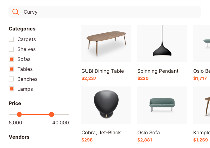This screenshot has width=210, height=148.
Task: Uncheck the Sofas category filter
Action: point(11,59)
